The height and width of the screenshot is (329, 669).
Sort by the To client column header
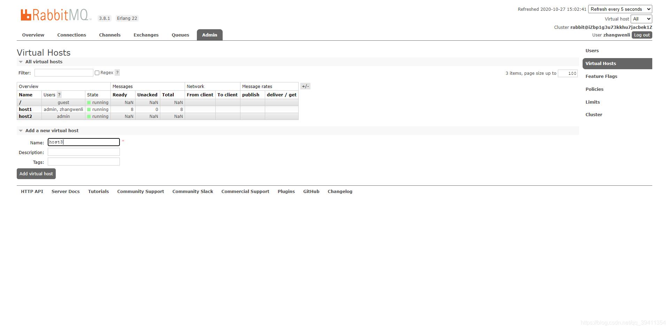tap(228, 95)
